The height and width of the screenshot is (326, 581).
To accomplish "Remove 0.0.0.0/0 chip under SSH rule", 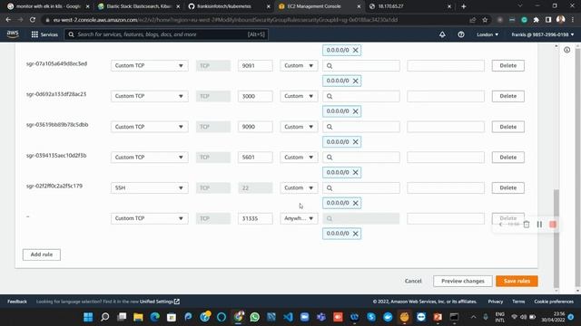I will pyautogui.click(x=355, y=203).
